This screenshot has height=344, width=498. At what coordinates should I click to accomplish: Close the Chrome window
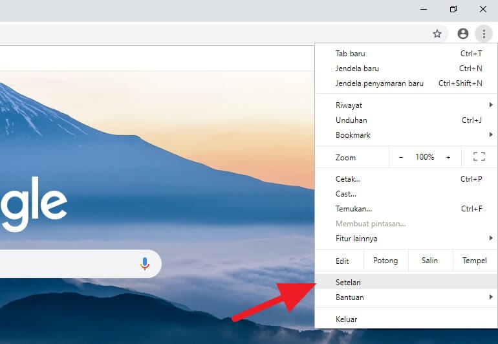point(482,9)
